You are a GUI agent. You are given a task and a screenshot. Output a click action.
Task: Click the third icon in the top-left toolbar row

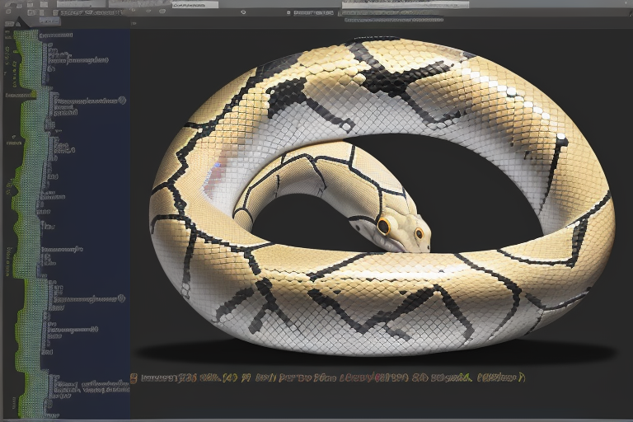pos(30,5)
